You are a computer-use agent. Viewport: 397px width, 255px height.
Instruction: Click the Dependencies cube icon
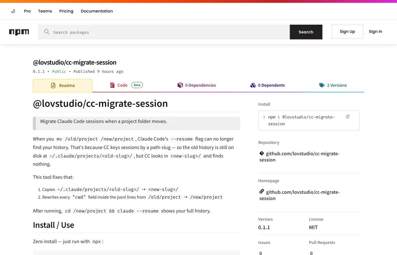180,85
